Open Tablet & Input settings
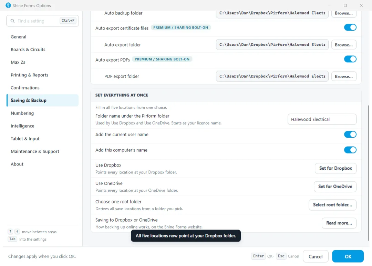The width and height of the screenshot is (372, 266). click(x=42, y=139)
